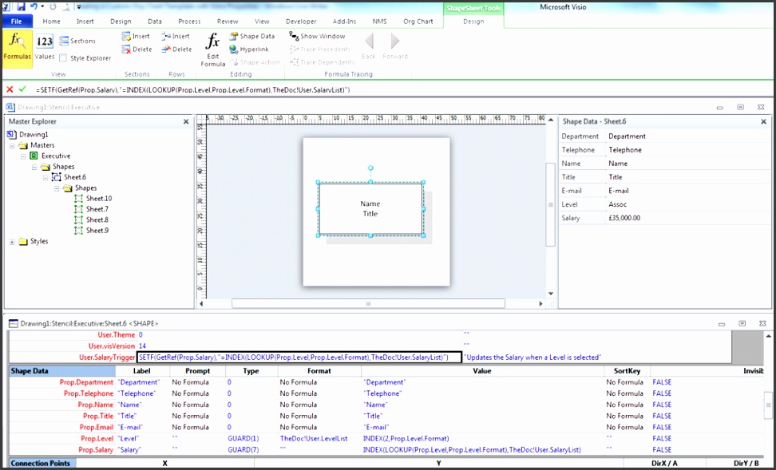Click the Formulas view button

pyautogui.click(x=17, y=48)
